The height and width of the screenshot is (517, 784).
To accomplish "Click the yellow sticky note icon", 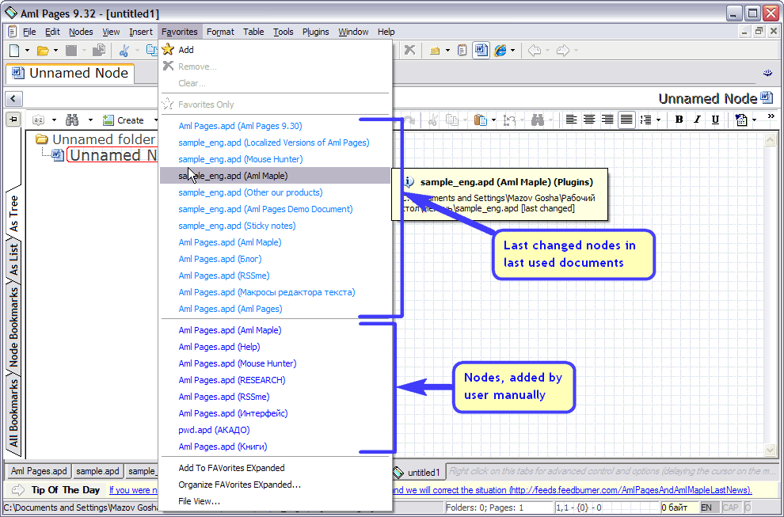I will point(435,51).
